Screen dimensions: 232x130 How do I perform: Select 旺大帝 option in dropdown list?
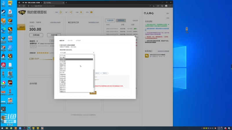pyautogui.click(x=76, y=73)
